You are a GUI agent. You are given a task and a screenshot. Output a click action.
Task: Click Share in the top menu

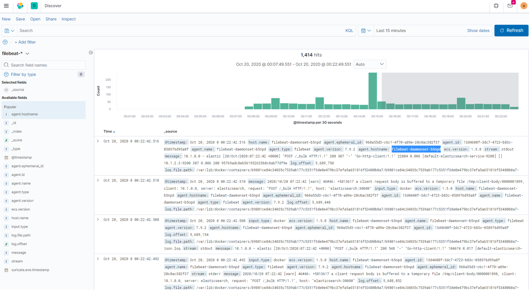pos(51,19)
